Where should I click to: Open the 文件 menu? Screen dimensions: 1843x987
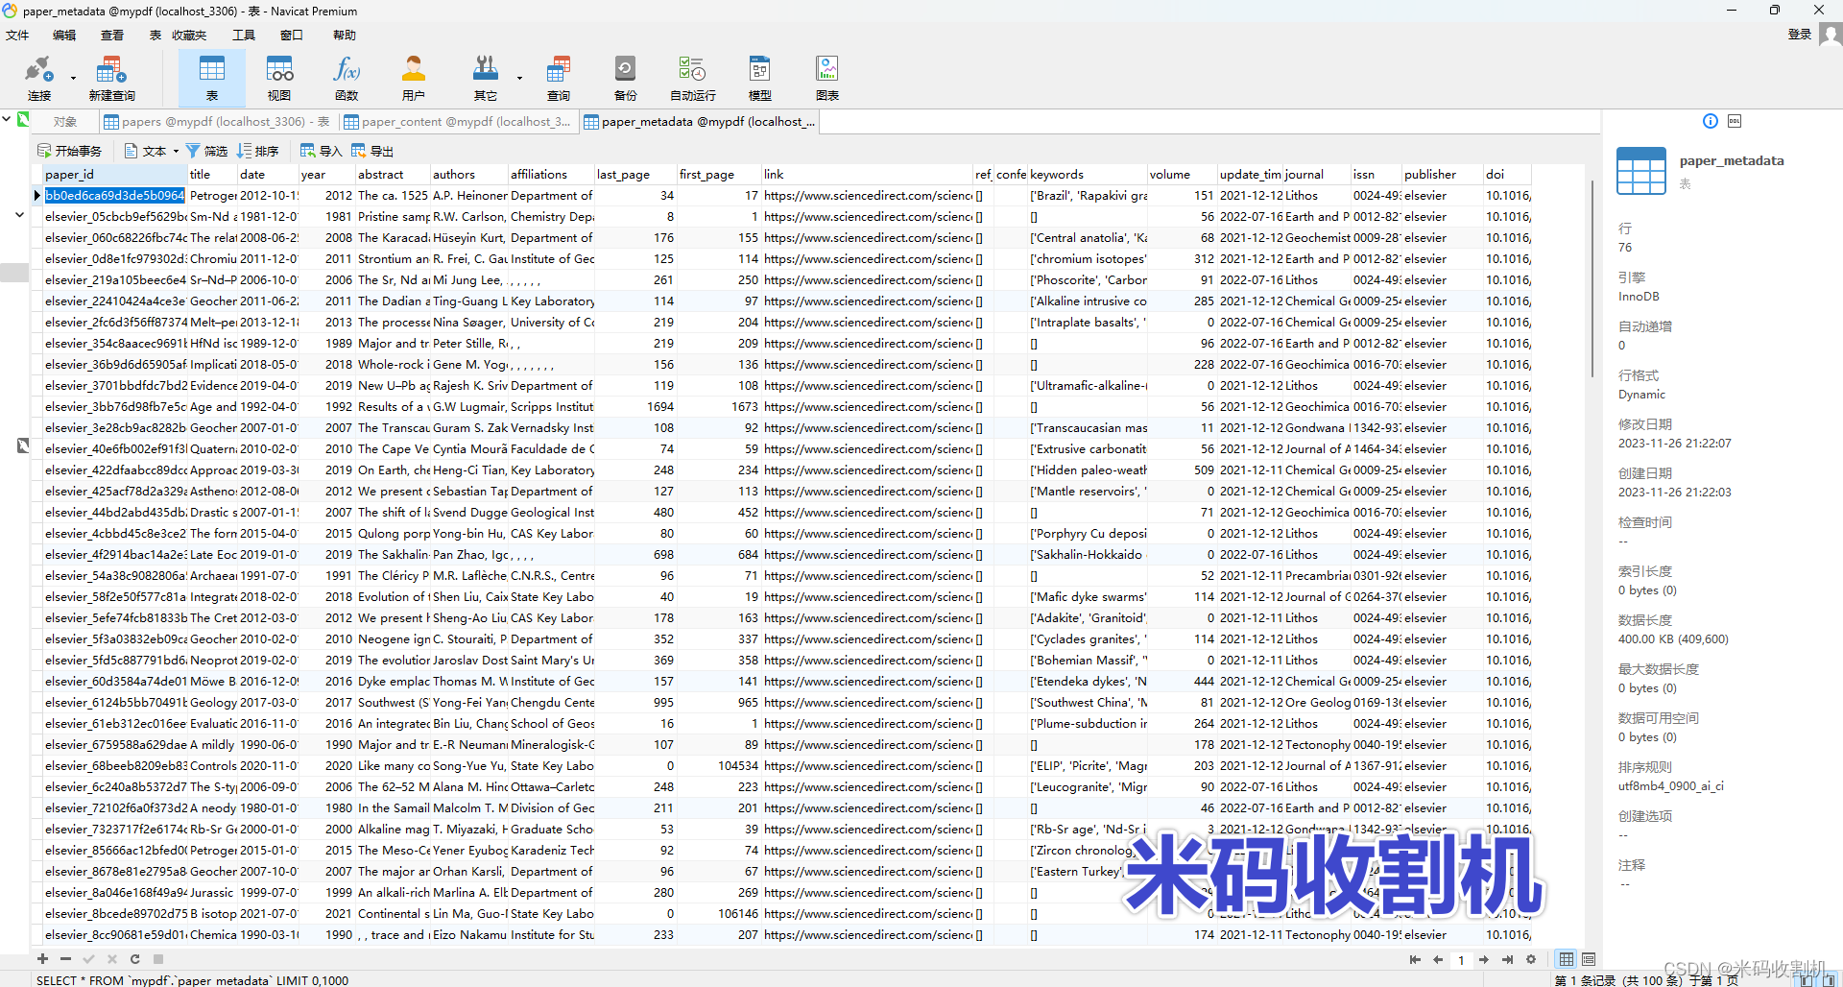click(x=17, y=36)
